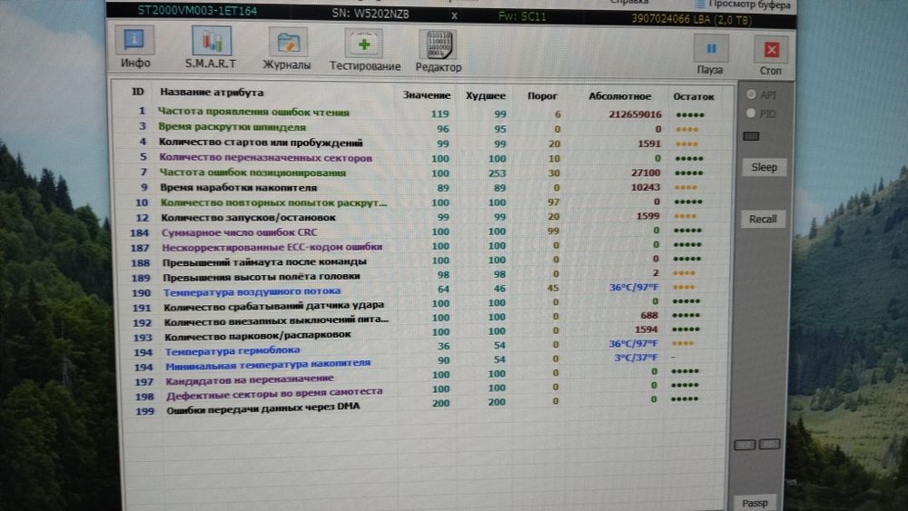This screenshot has width=908, height=511.
Task: Click the Пауза pause button
Action: point(711,55)
